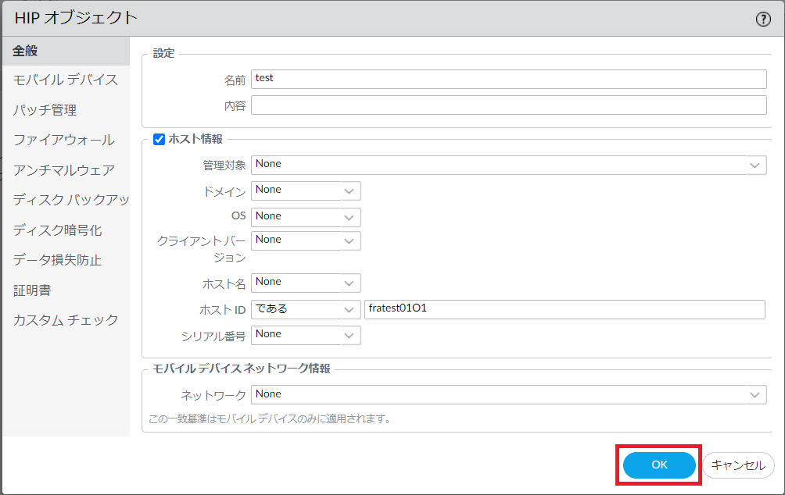Open the ファイアウォール tab
Image resolution: width=785 pixels, height=495 pixels.
(63, 140)
